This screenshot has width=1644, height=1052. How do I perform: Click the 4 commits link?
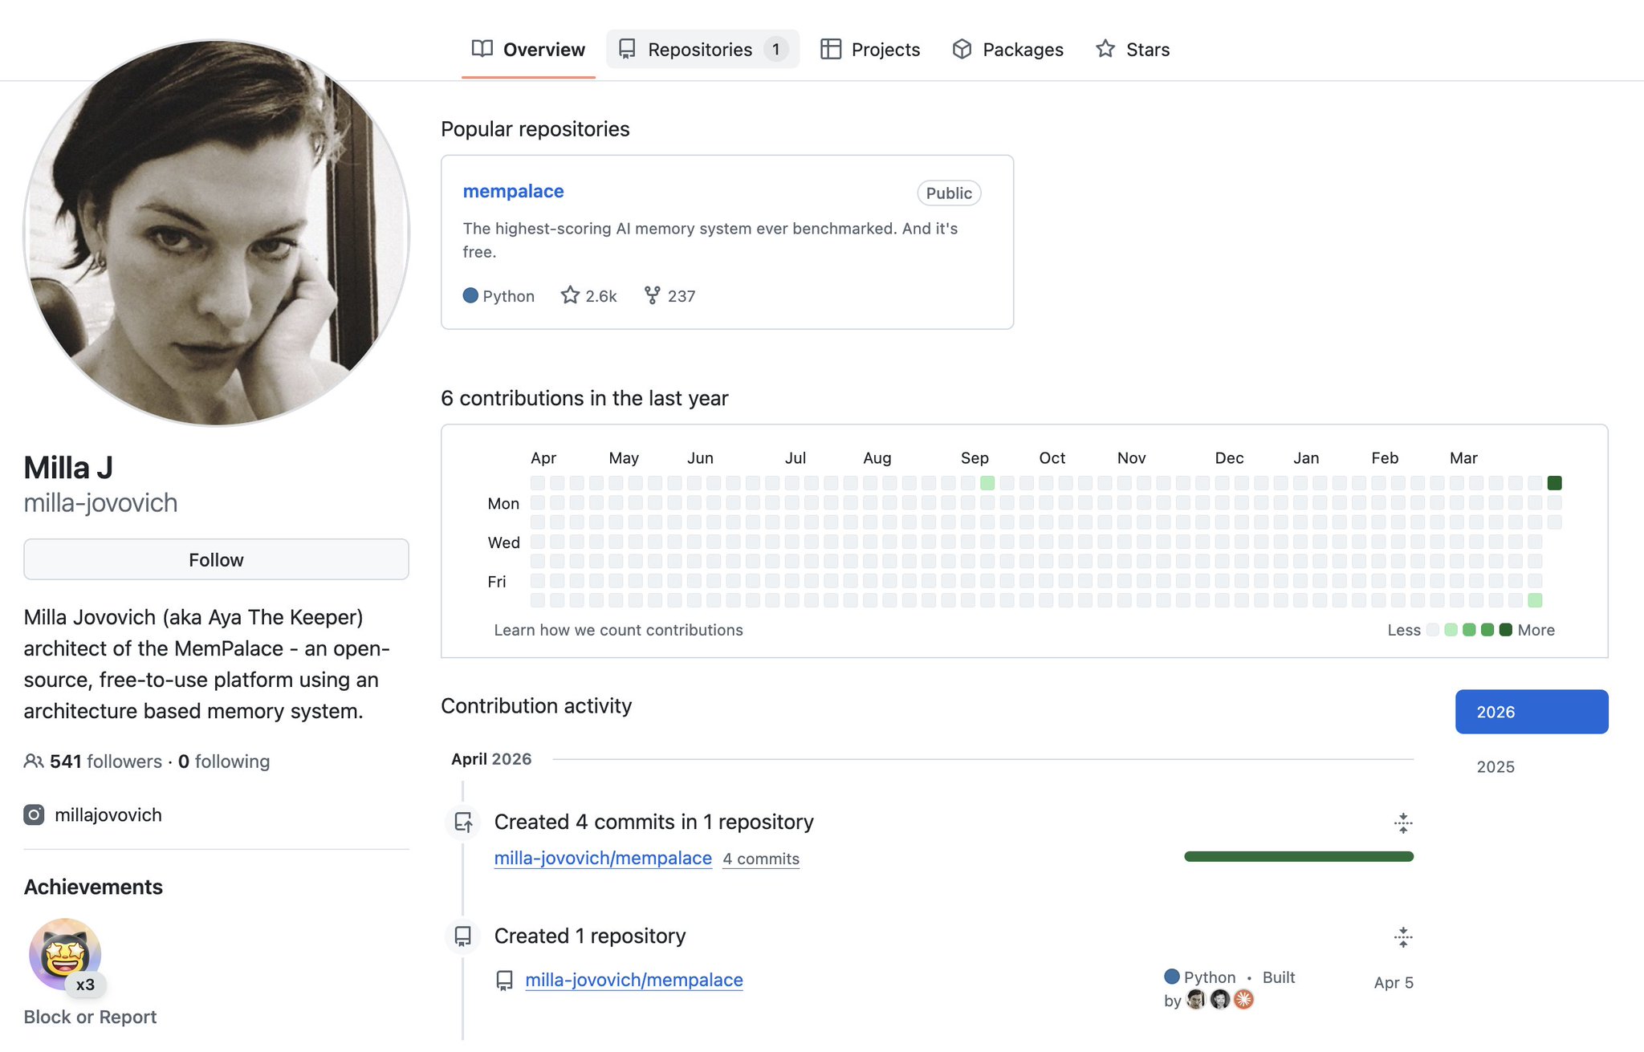(760, 859)
